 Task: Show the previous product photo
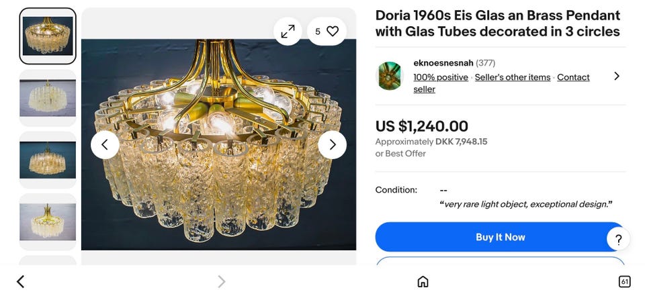(105, 144)
